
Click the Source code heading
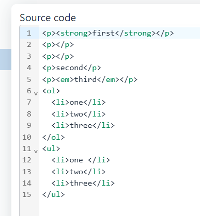tap(48, 18)
